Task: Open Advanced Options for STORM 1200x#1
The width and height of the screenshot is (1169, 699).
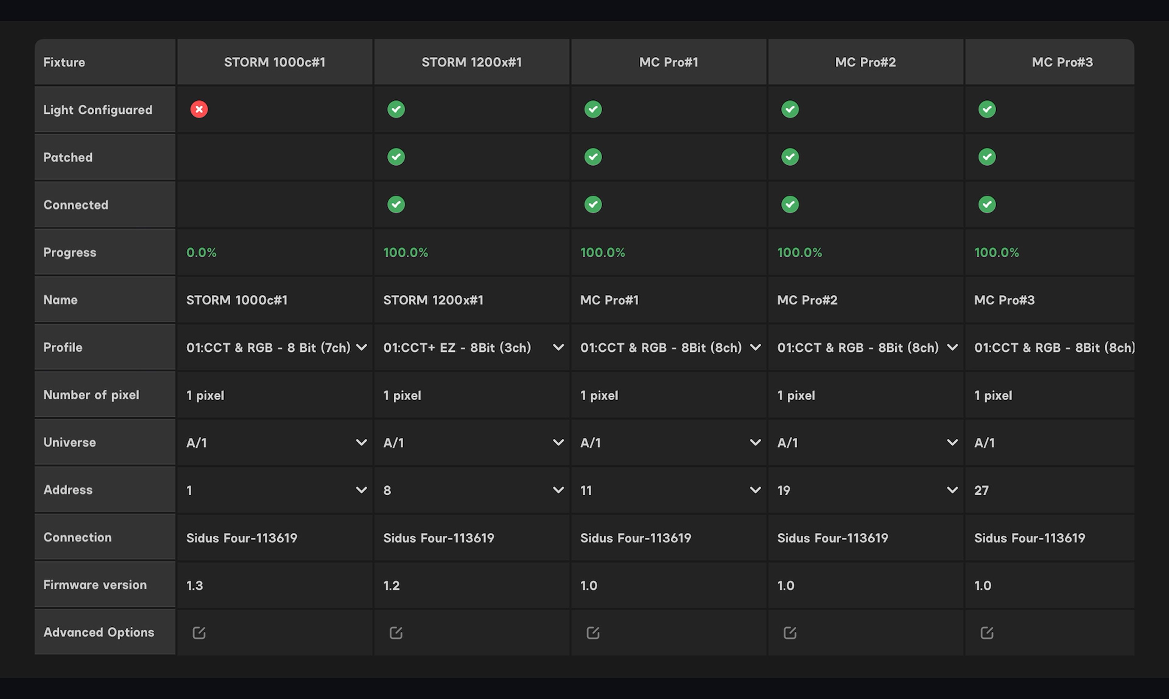Action: tap(396, 633)
